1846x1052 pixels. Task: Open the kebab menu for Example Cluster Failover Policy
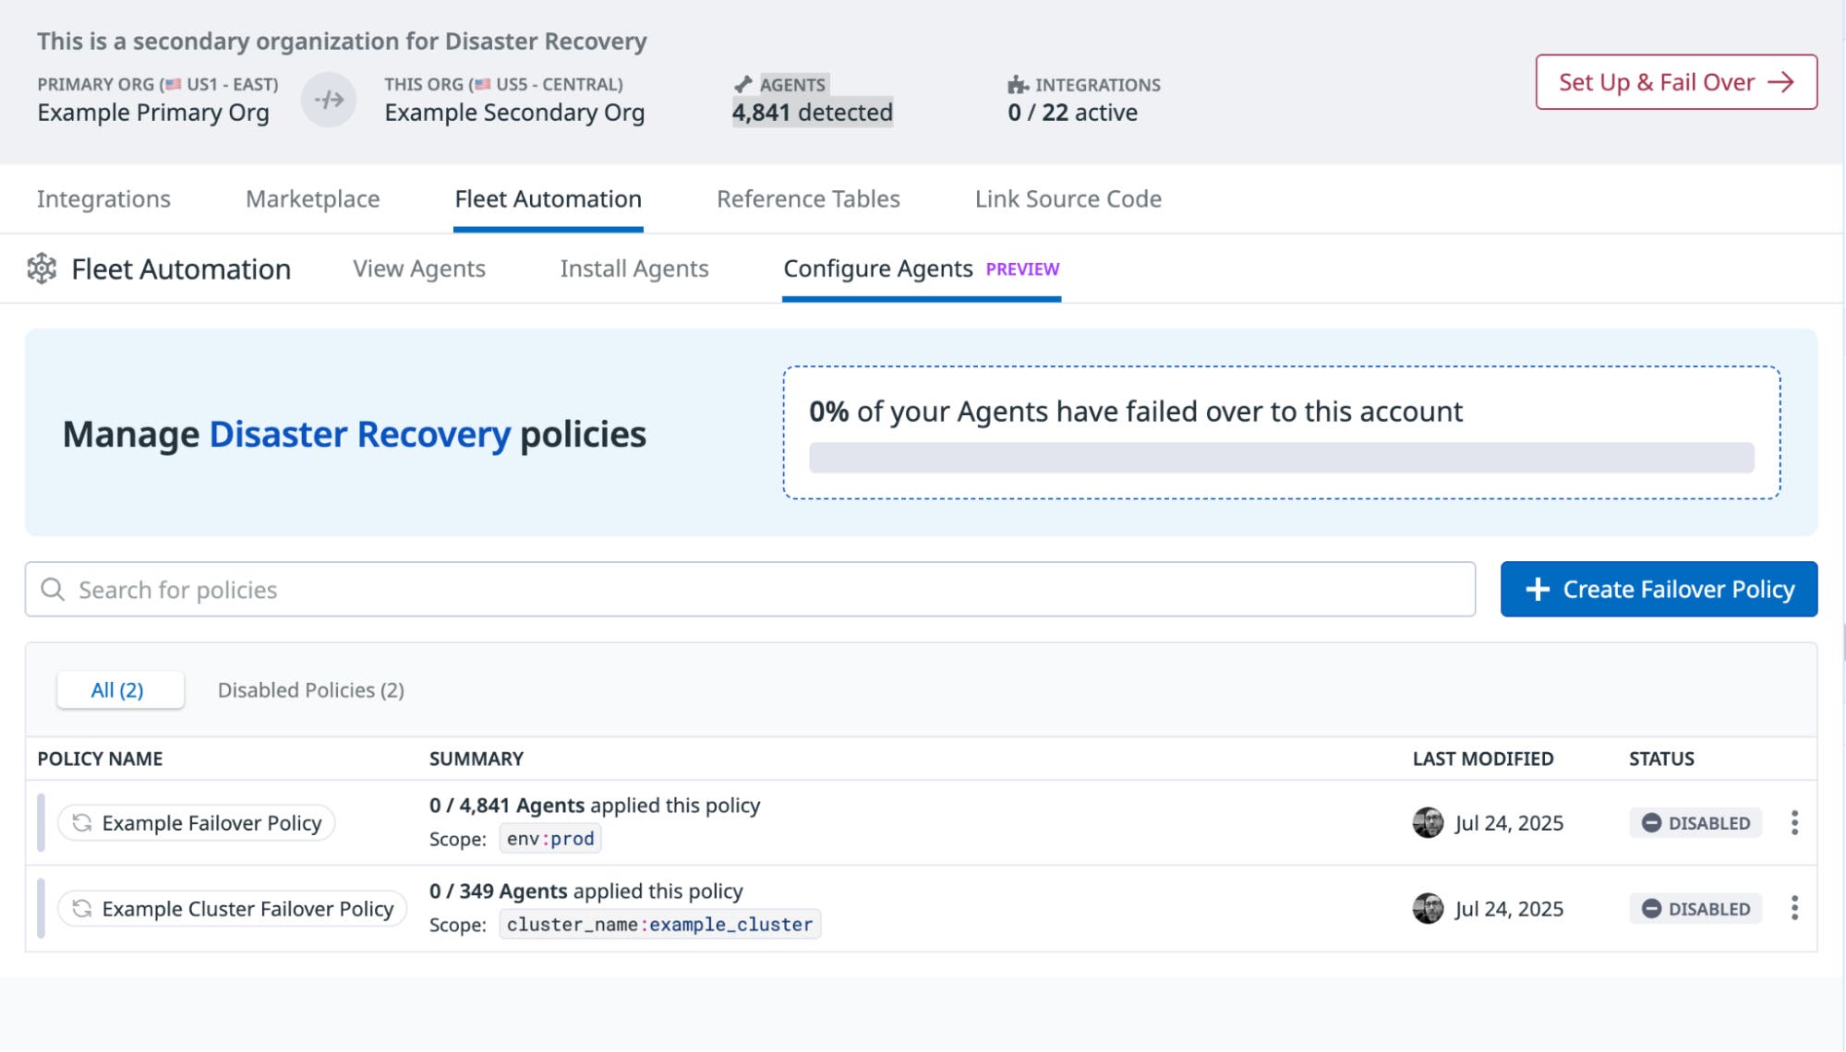tap(1793, 908)
